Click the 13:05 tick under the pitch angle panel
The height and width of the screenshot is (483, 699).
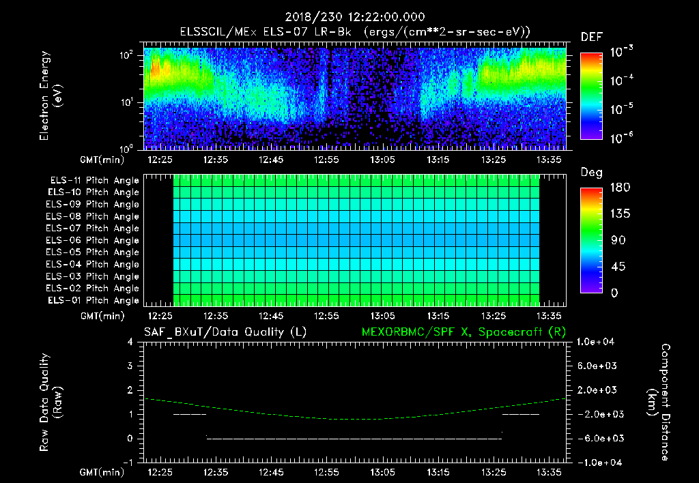point(382,316)
